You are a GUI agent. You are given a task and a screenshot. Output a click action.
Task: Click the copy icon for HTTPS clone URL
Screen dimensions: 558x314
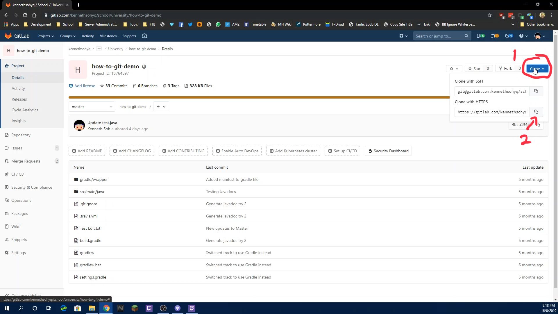coord(536,112)
